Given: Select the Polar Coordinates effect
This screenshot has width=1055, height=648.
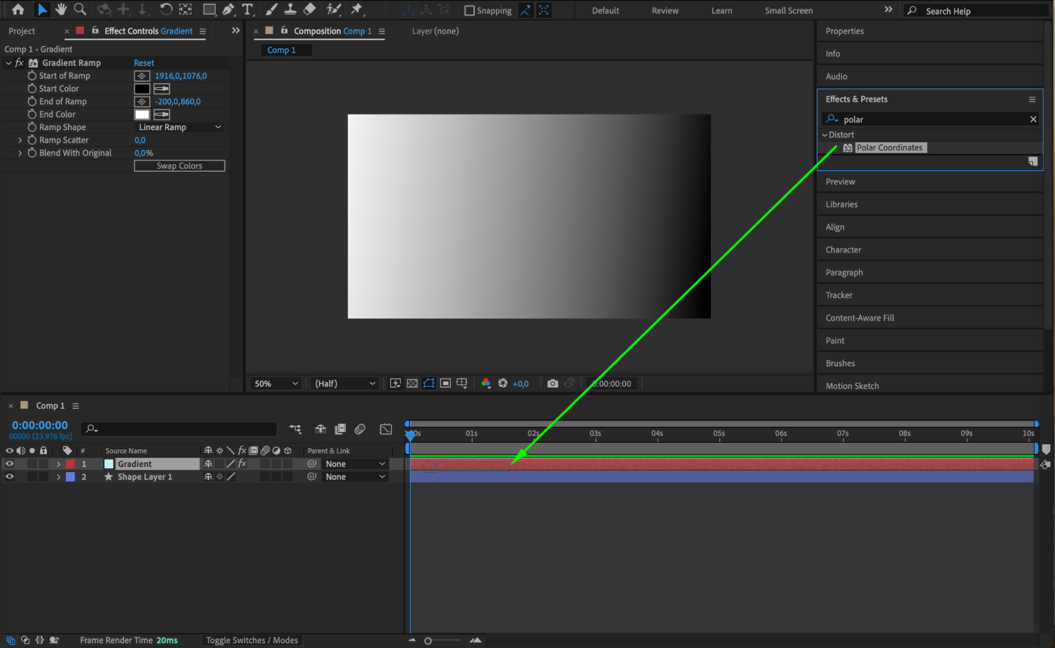Looking at the screenshot, I should coord(889,148).
